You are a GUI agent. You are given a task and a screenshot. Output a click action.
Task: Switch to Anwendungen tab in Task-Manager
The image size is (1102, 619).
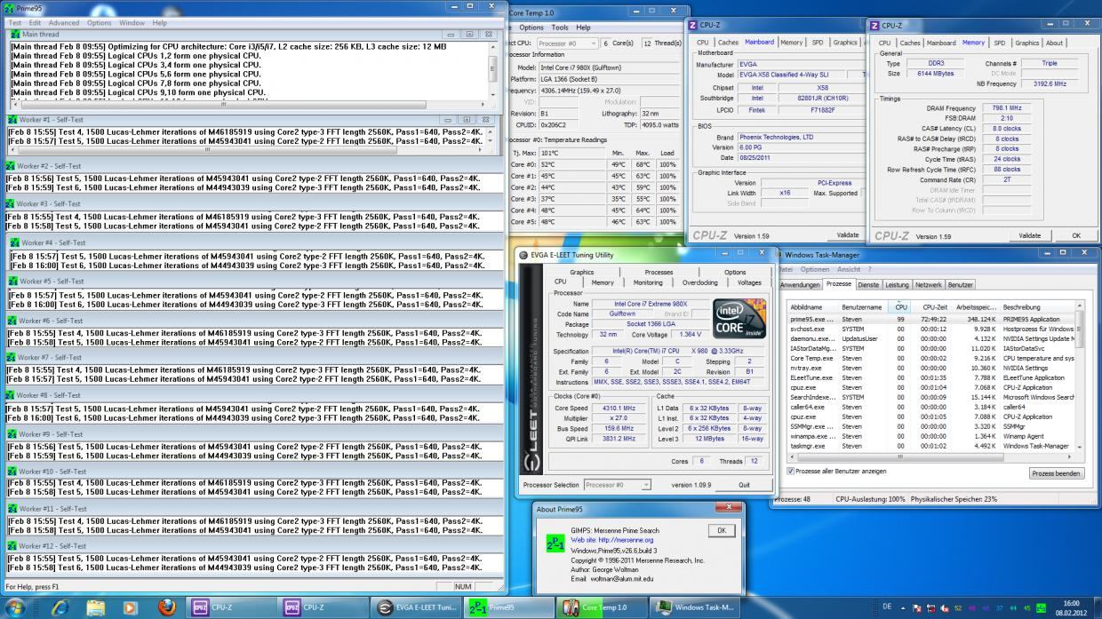coord(800,285)
